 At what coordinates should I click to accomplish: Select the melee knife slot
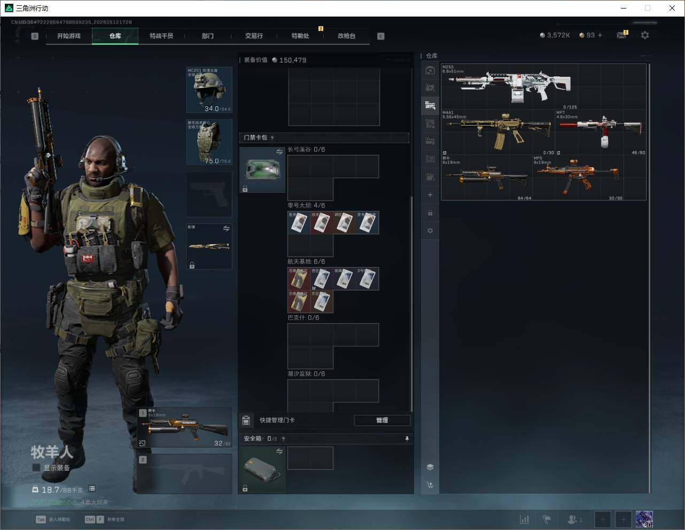coord(209,246)
